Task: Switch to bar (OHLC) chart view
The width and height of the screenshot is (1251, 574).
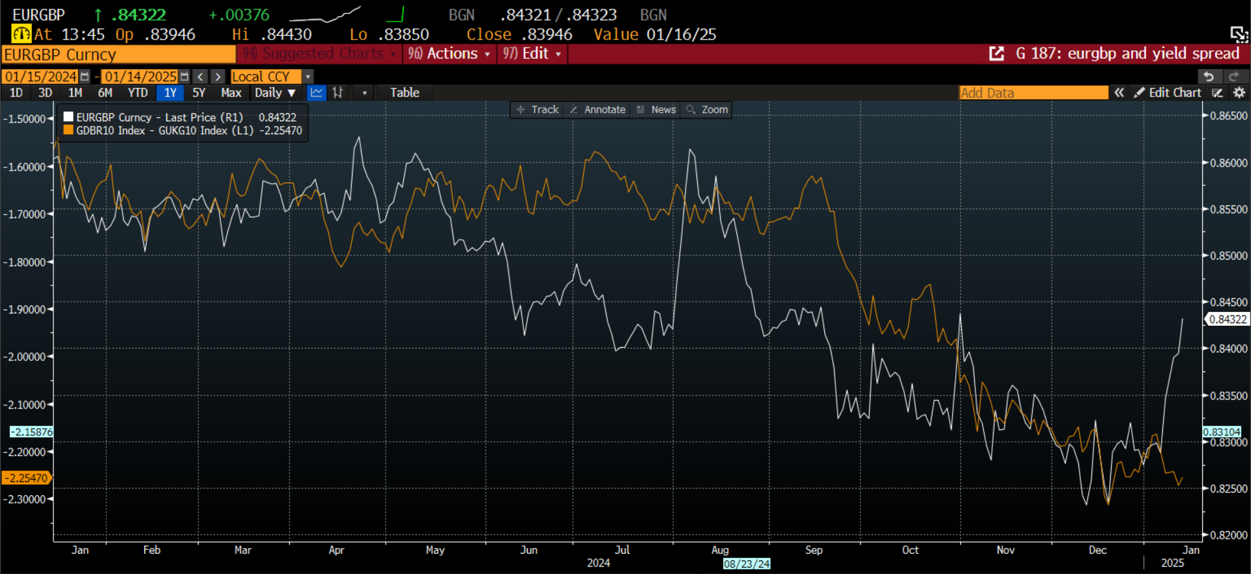Action: [338, 93]
